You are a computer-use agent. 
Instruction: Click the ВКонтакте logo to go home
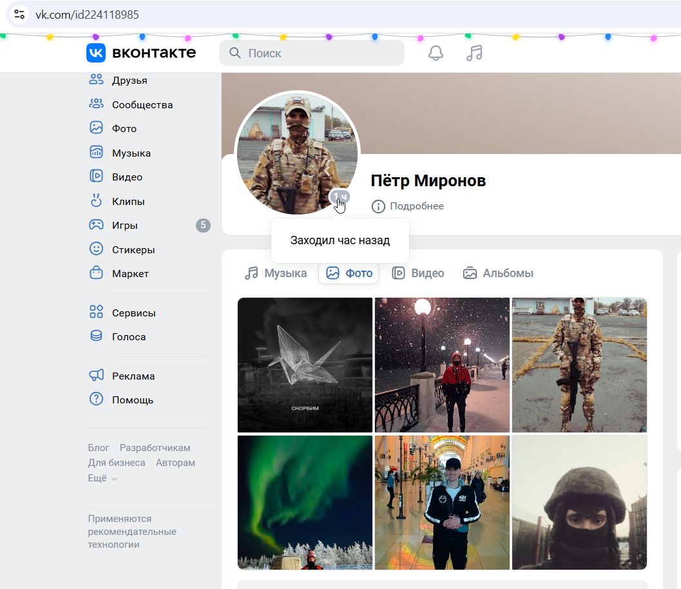(x=140, y=53)
